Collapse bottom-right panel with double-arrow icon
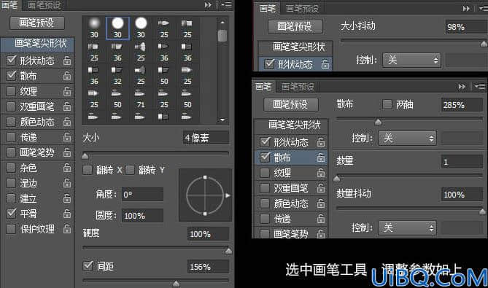The width and height of the screenshot is (488, 288). point(462,87)
